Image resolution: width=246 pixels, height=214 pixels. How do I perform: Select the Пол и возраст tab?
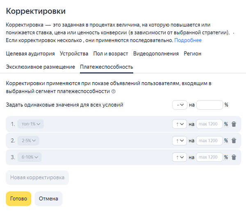click(x=111, y=53)
